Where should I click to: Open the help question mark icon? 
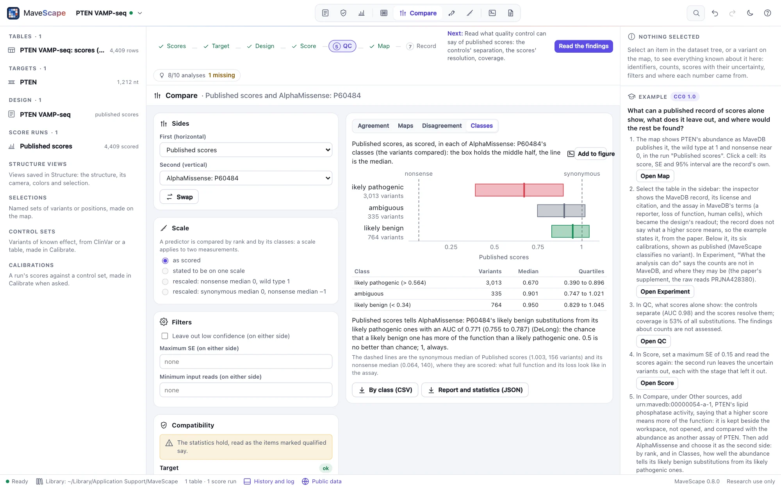[767, 13]
